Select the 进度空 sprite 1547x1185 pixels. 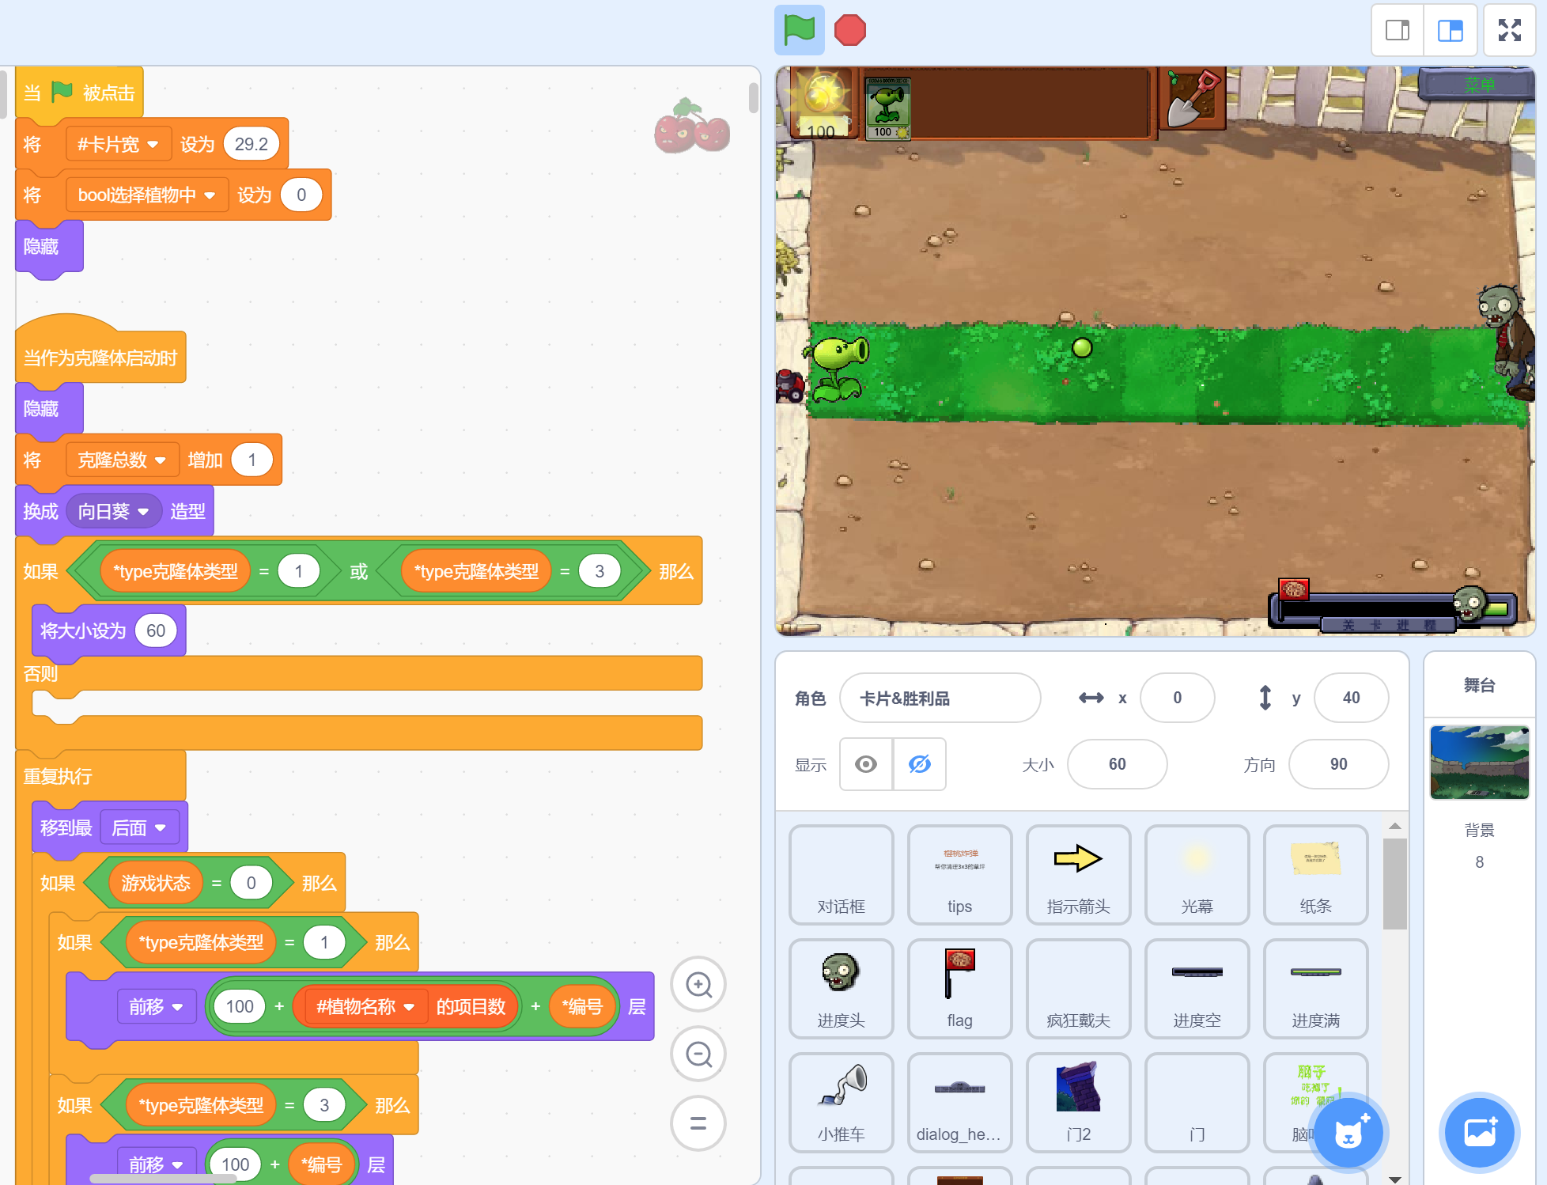pyautogui.click(x=1197, y=989)
